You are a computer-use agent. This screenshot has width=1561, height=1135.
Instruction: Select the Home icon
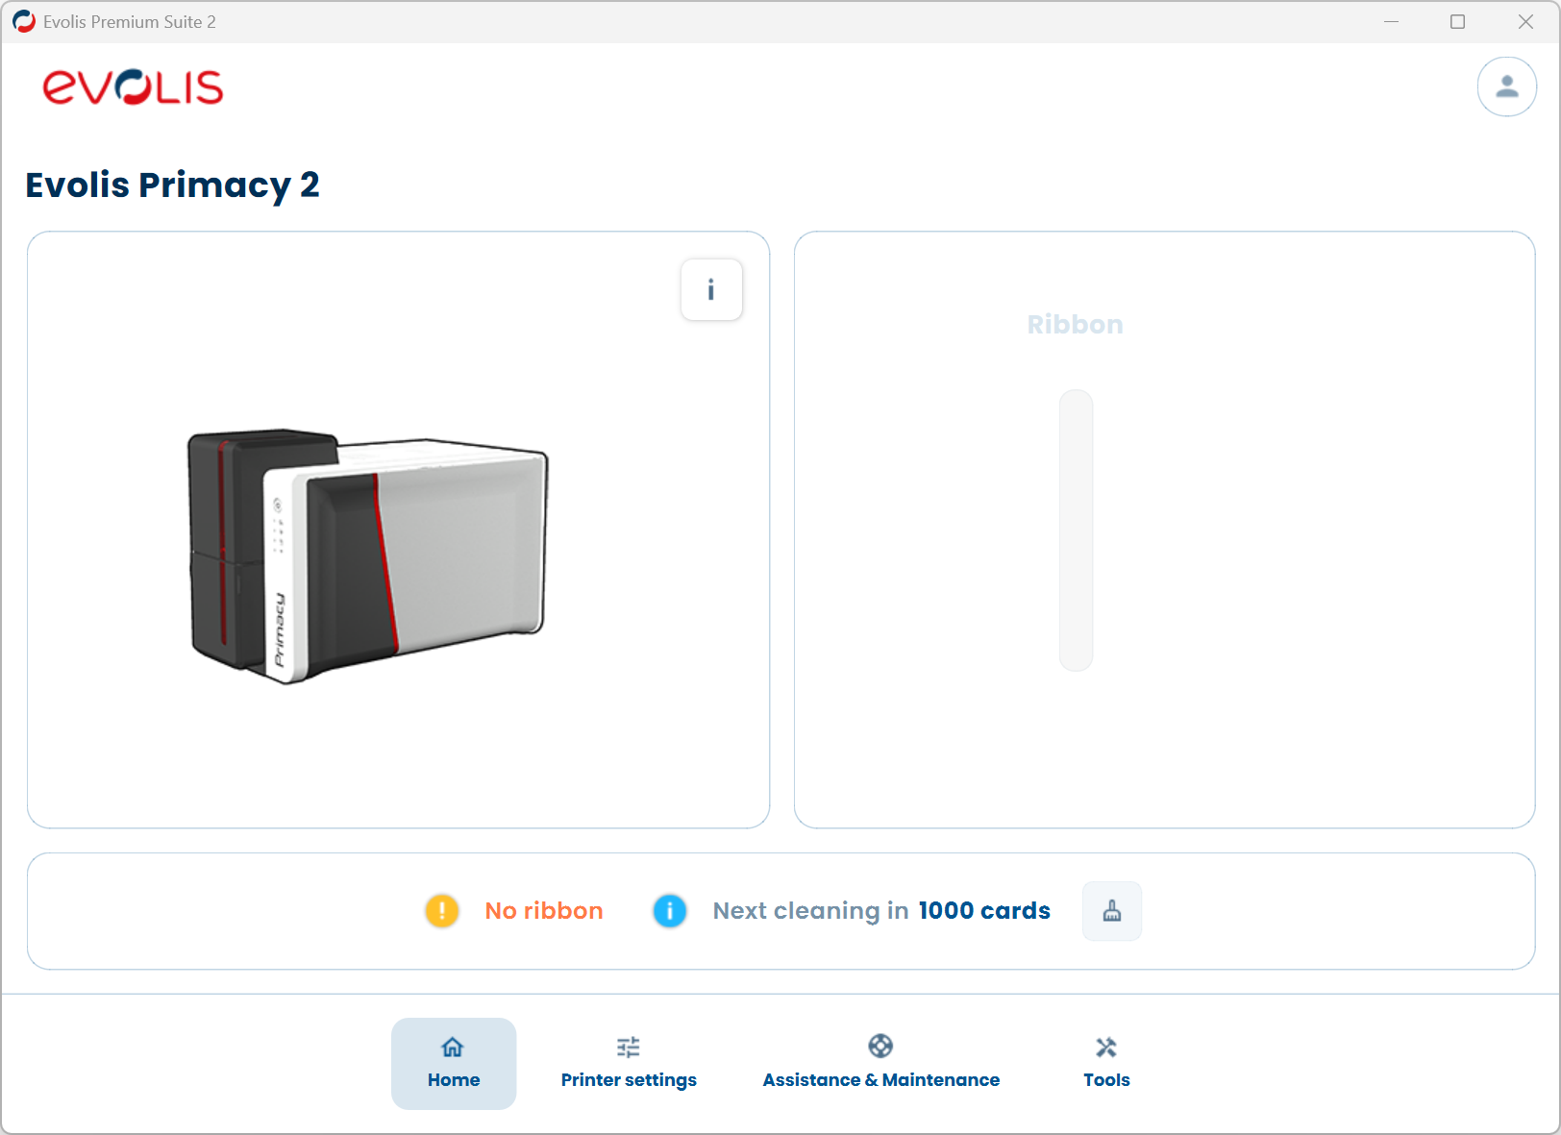[x=453, y=1048]
